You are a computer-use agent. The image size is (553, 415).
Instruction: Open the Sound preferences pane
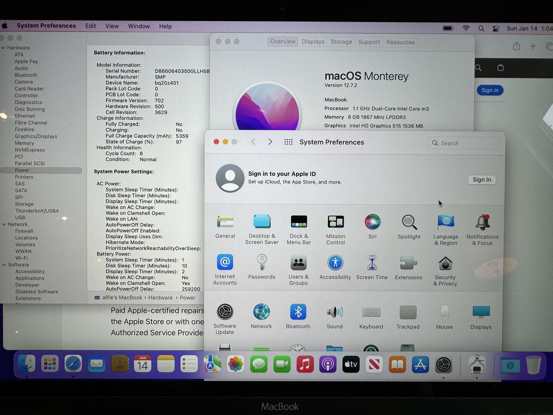[335, 317]
